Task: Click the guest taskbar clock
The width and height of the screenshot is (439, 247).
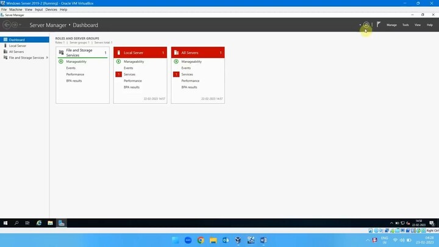Action: 419,223
